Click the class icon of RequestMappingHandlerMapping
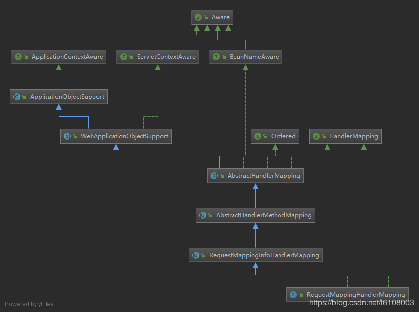The height and width of the screenshot is (312, 419). coord(293,295)
